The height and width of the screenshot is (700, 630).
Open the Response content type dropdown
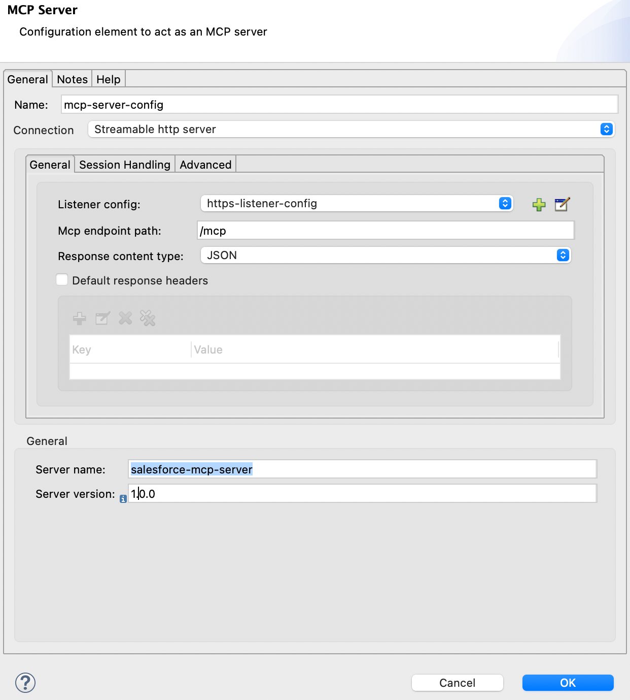coord(562,255)
